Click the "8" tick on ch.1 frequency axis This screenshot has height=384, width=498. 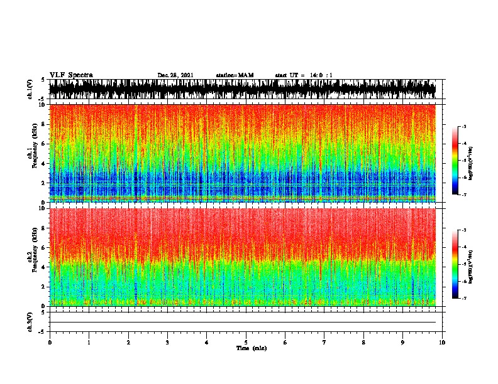click(x=44, y=124)
